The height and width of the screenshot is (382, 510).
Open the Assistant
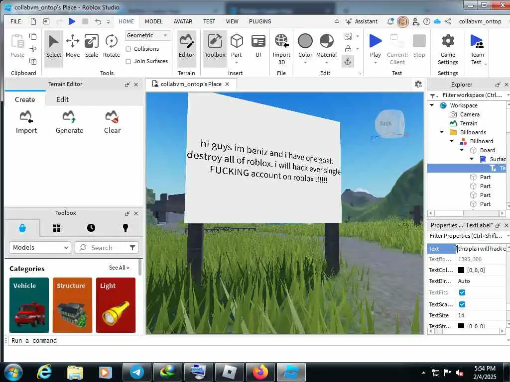(362, 21)
